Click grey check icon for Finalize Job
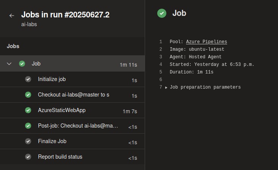The width and height of the screenshot is (278, 170). [28, 141]
